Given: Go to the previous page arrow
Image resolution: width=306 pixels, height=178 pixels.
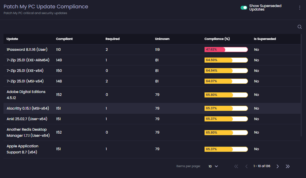Looking at the screenshot, I should click(246, 166).
